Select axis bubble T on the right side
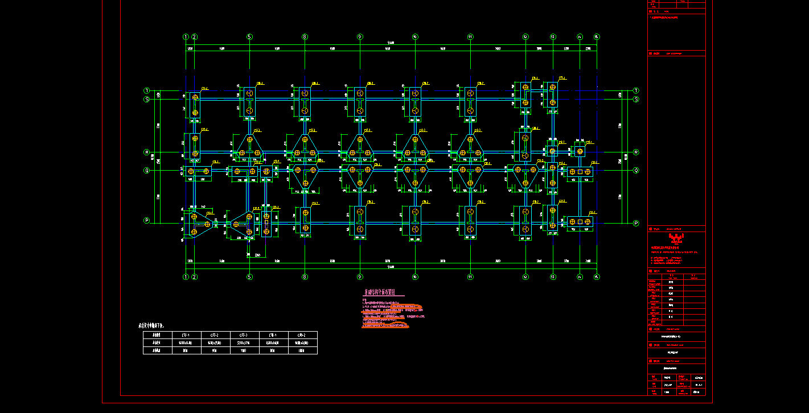The width and height of the screenshot is (809, 413). tap(636, 90)
